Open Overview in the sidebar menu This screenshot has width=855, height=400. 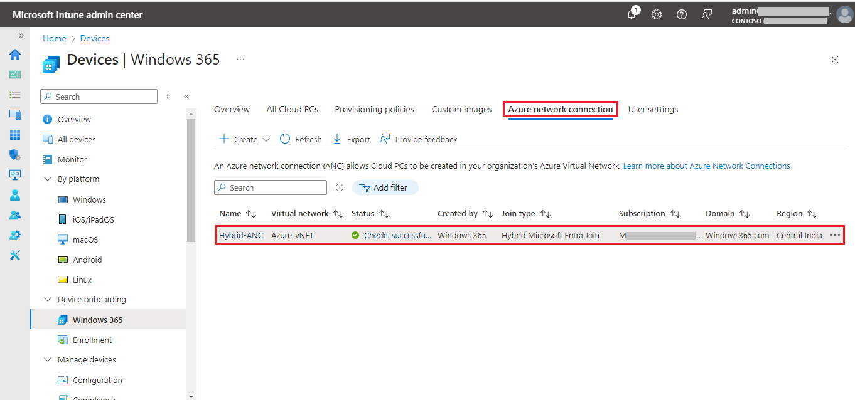click(74, 119)
